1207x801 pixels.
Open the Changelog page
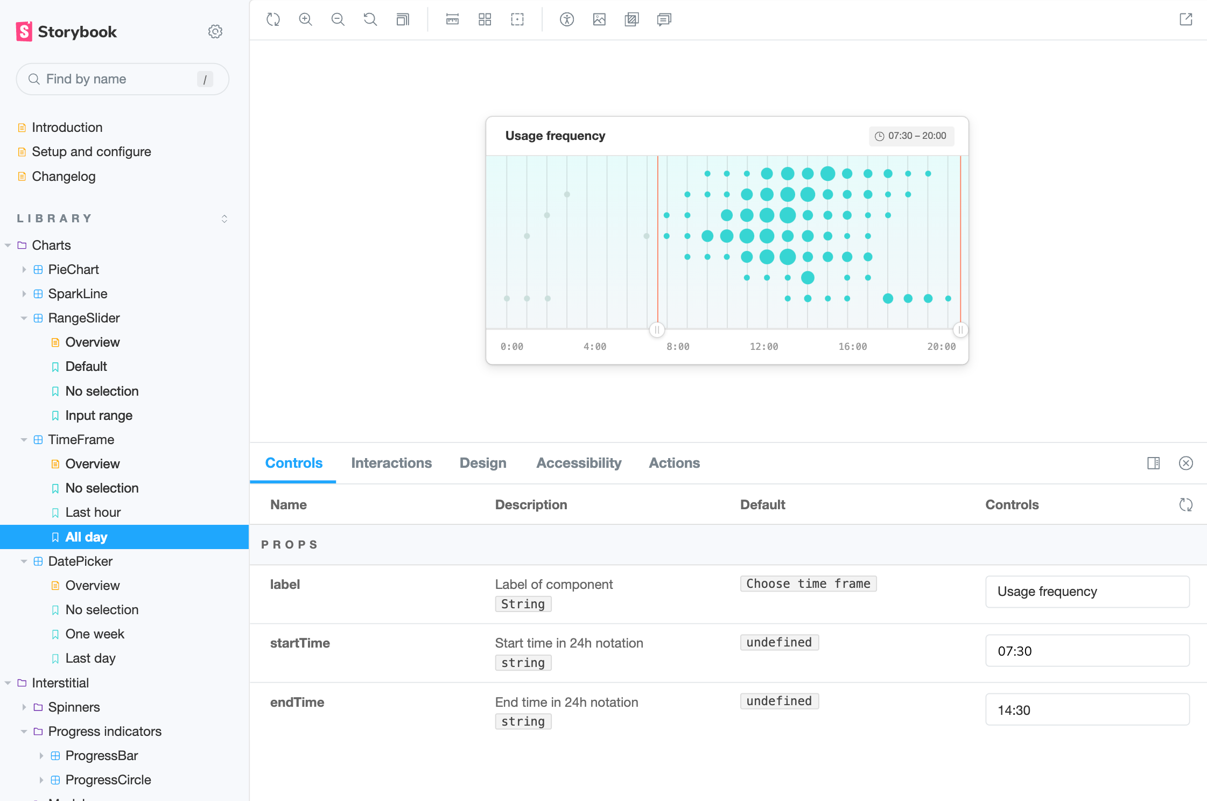click(x=64, y=177)
